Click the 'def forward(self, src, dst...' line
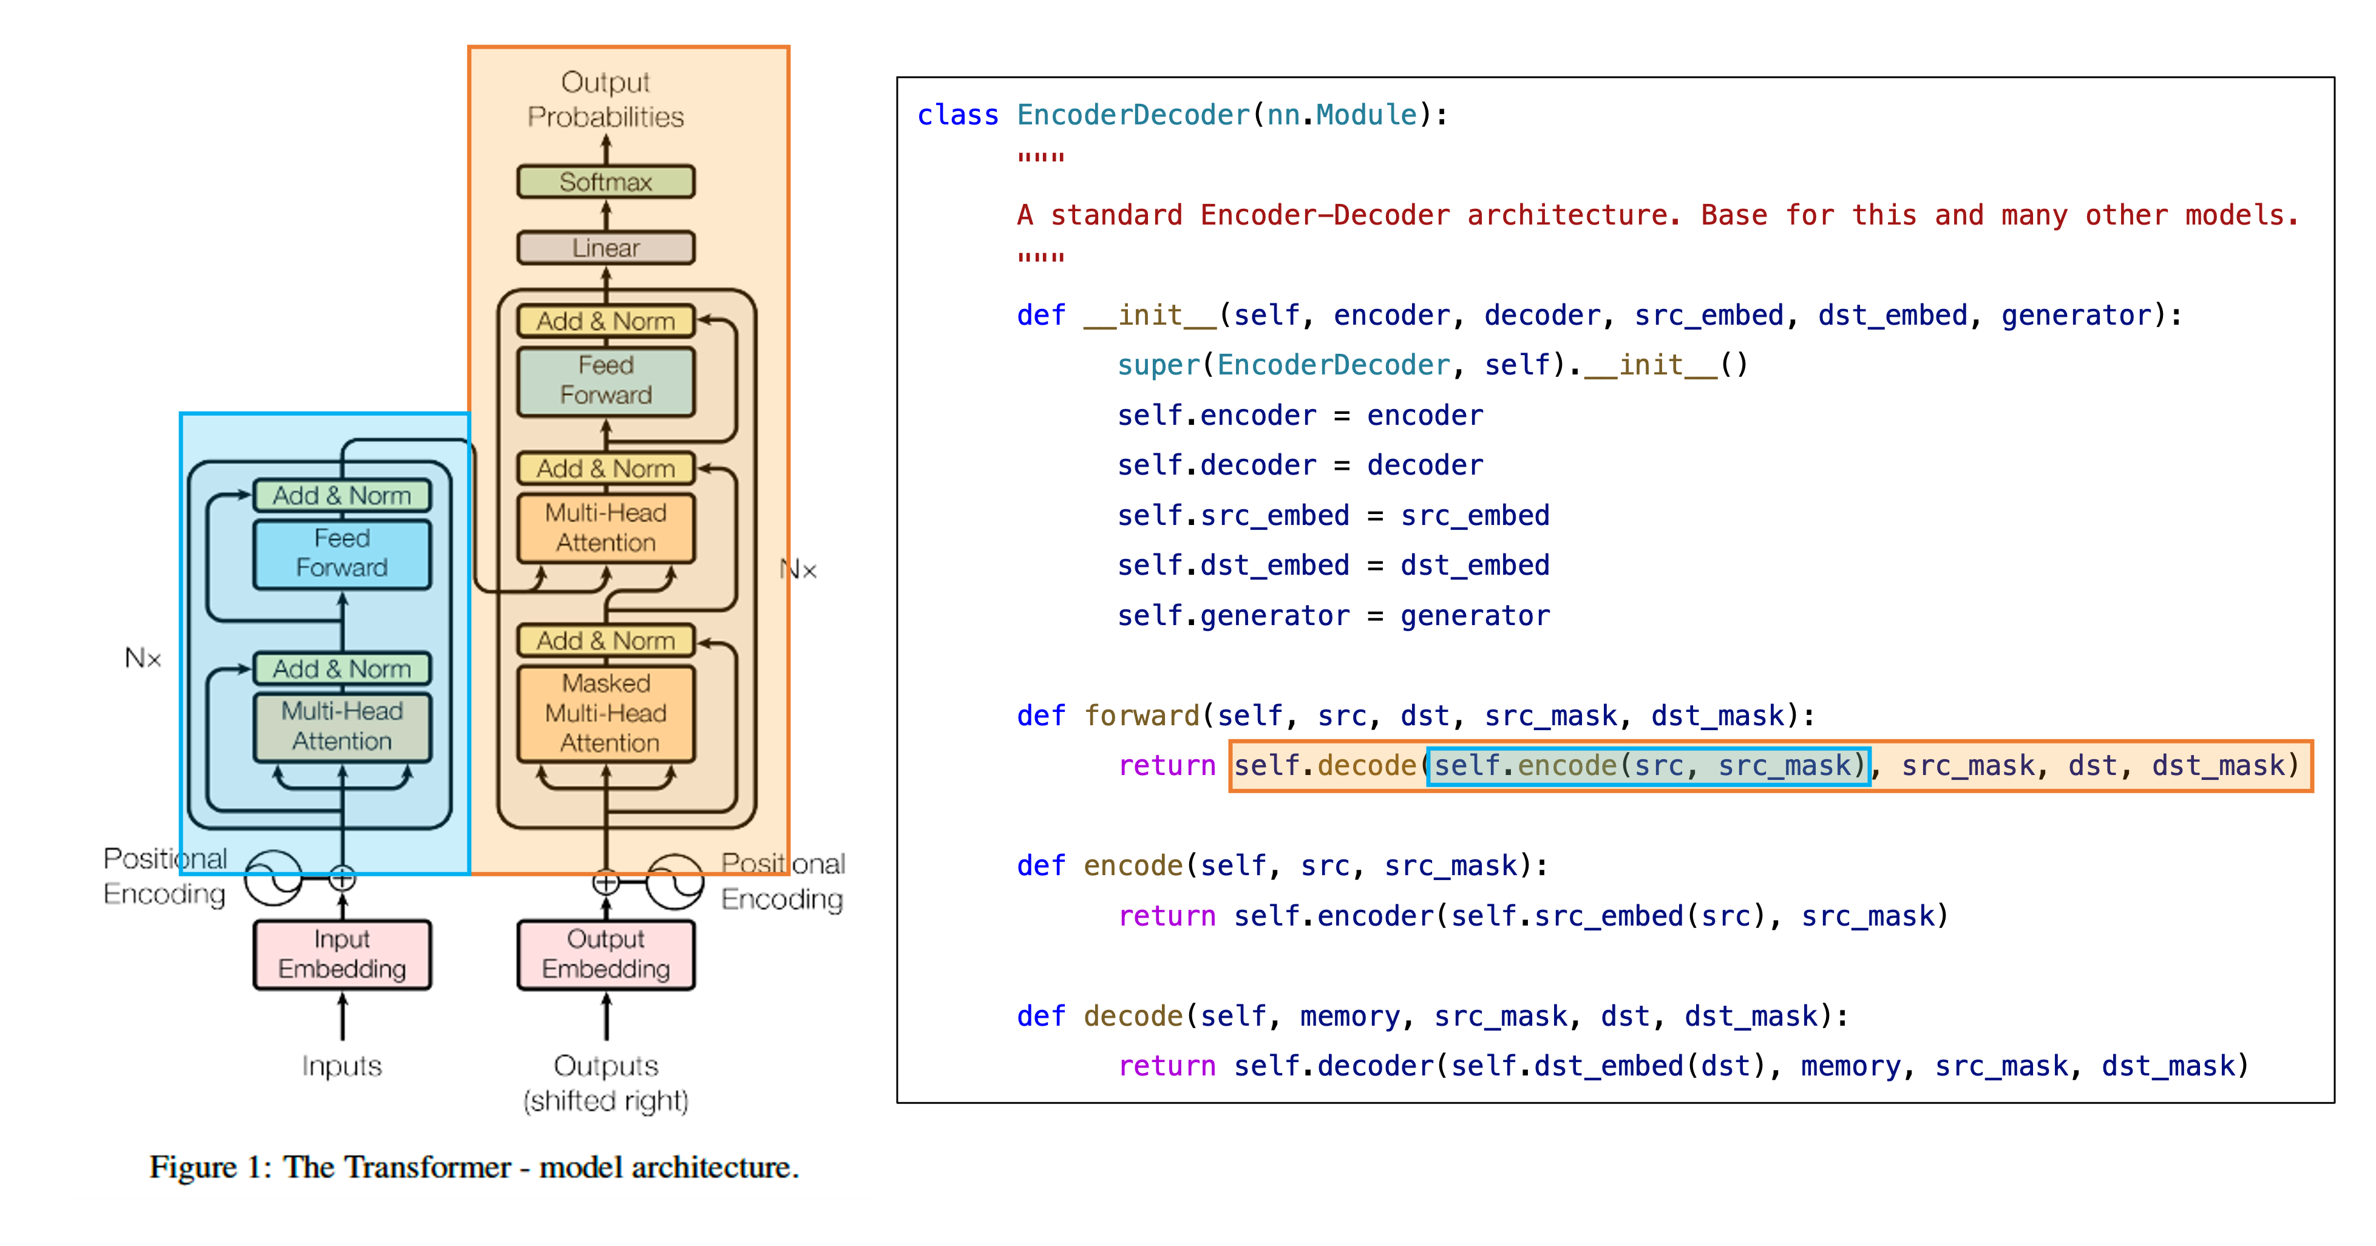This screenshot has height=1246, width=2376. pyautogui.click(x=1416, y=716)
